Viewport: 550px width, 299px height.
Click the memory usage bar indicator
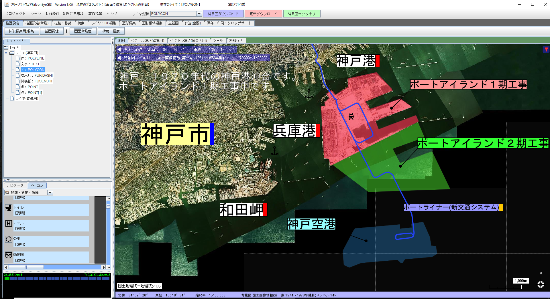(57, 278)
